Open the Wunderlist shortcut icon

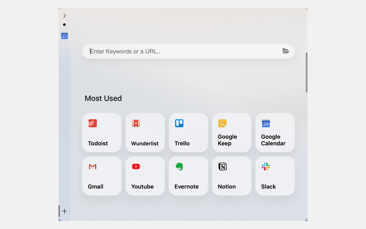point(136,123)
